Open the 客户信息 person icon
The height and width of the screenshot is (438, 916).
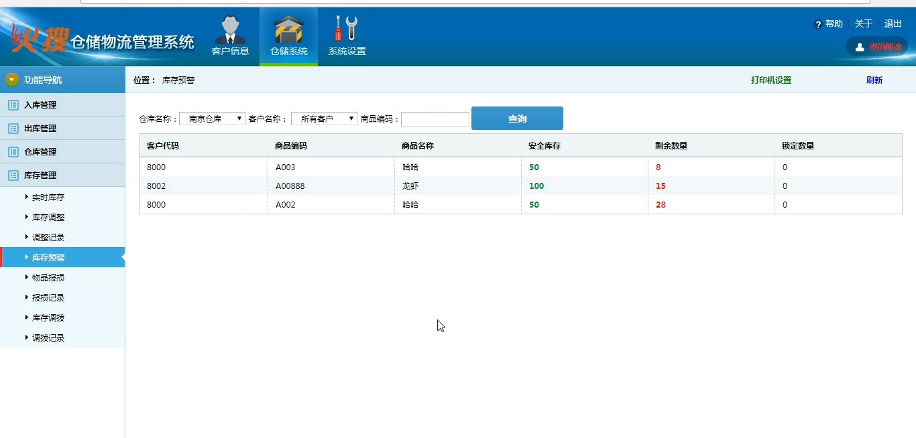230,30
